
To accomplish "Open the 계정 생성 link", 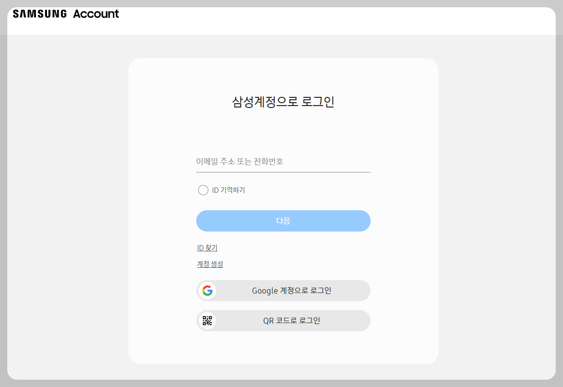I will click(x=210, y=264).
